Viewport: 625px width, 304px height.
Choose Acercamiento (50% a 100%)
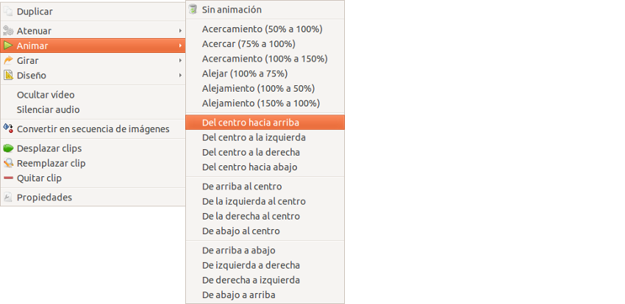[265, 29]
